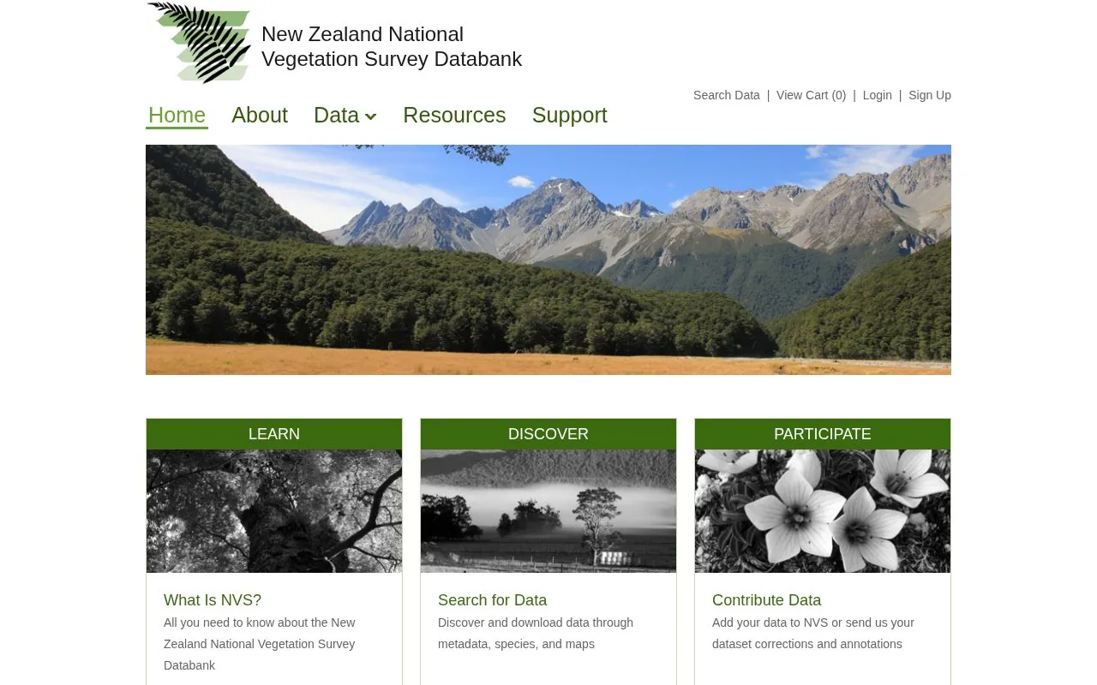Open the Search for Data link
The height and width of the screenshot is (685, 1097).
click(492, 600)
